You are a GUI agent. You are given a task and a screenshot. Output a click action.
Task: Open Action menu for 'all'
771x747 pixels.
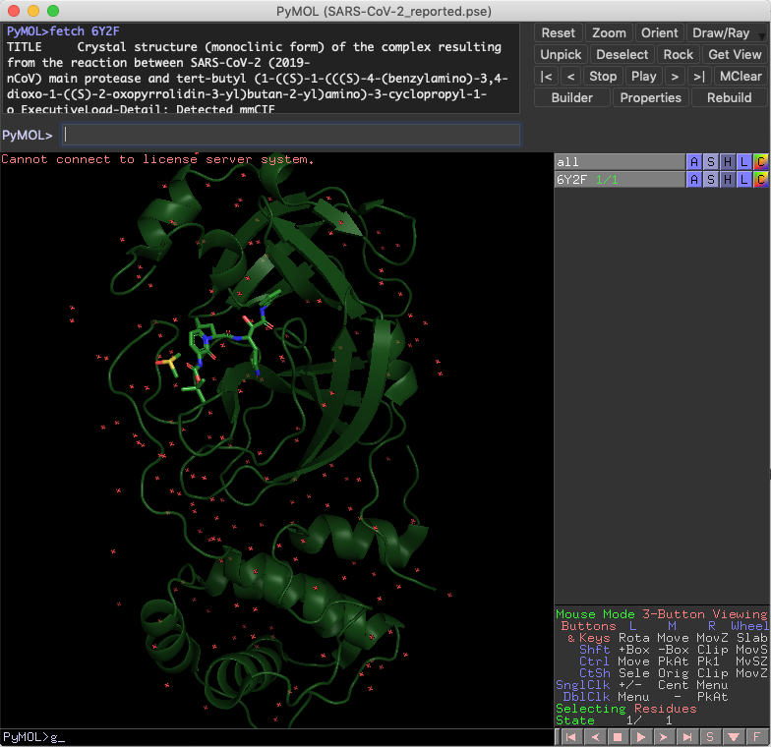694,161
